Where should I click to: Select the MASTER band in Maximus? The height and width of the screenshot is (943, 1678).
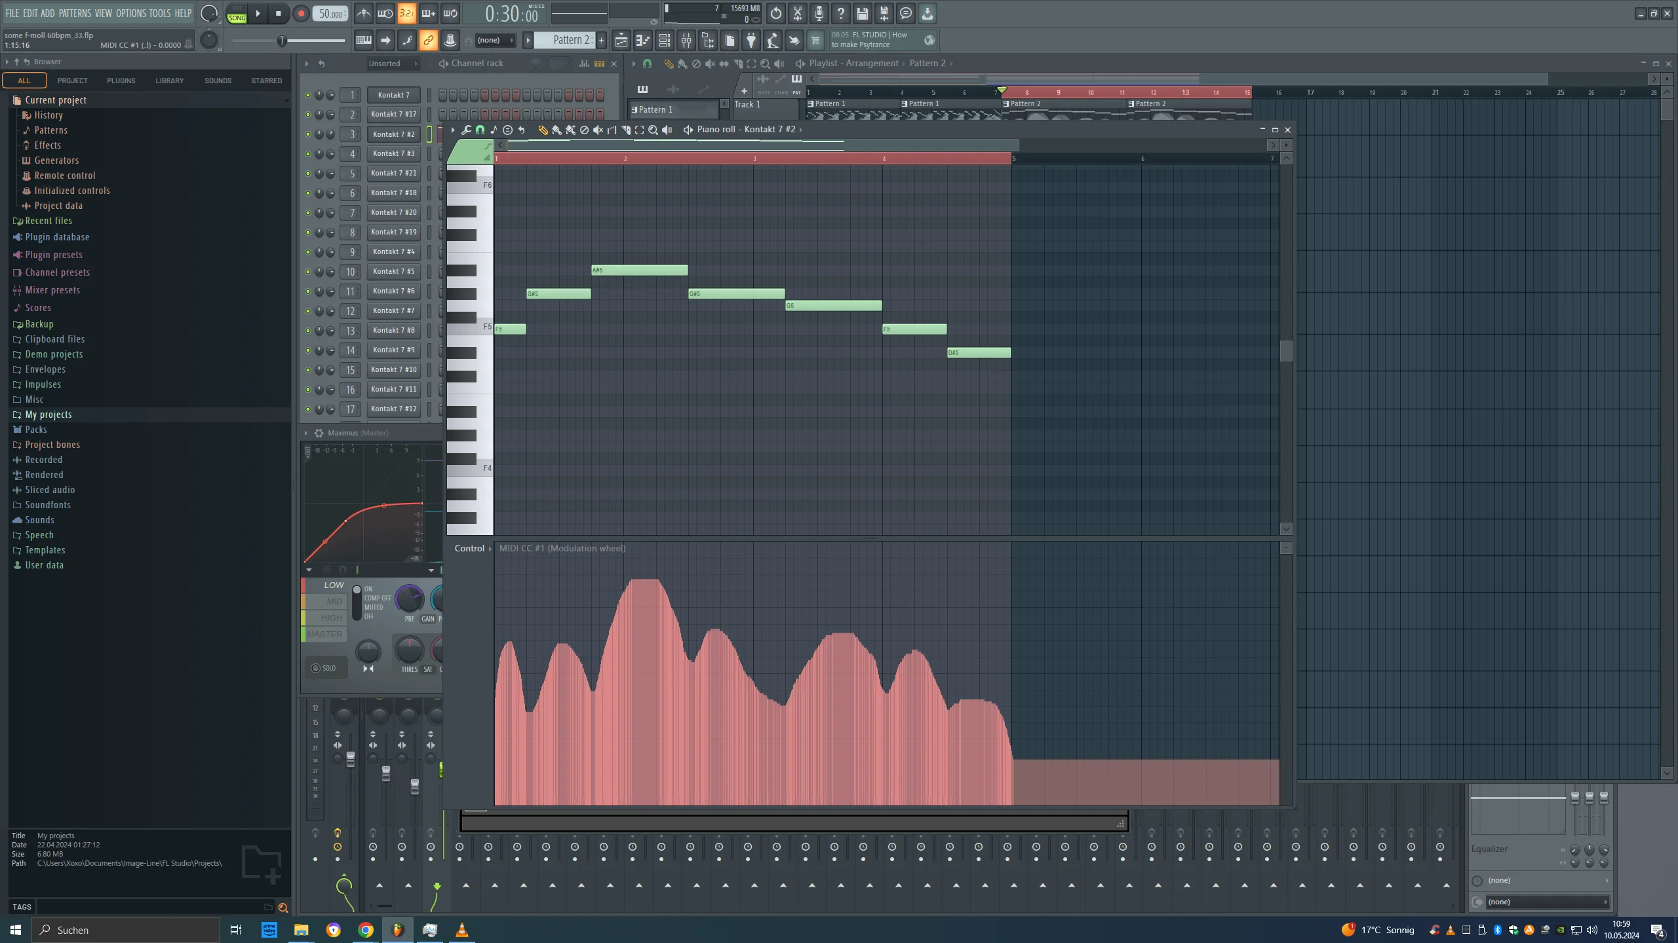tap(324, 635)
